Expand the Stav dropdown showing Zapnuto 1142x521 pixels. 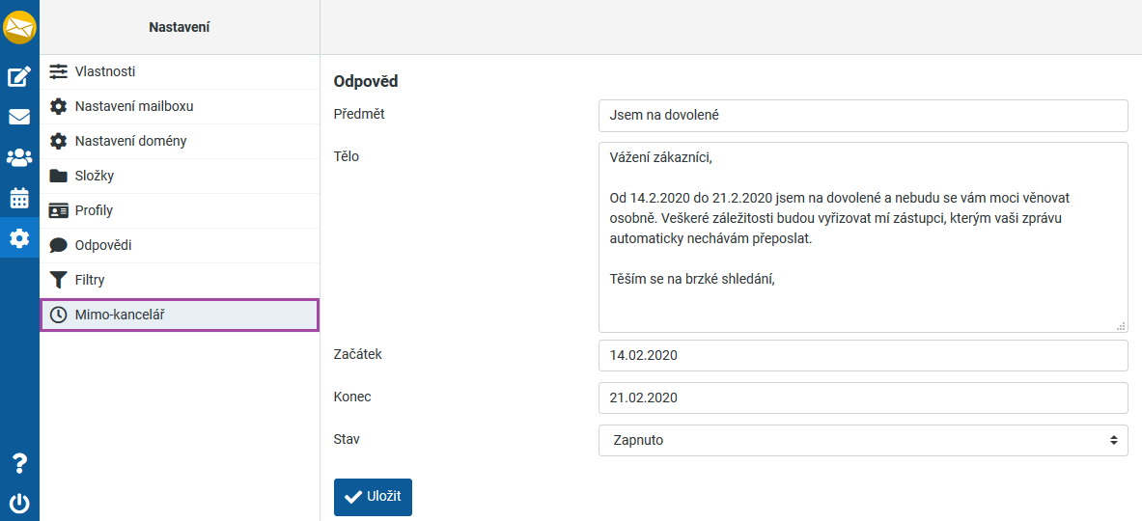point(862,440)
